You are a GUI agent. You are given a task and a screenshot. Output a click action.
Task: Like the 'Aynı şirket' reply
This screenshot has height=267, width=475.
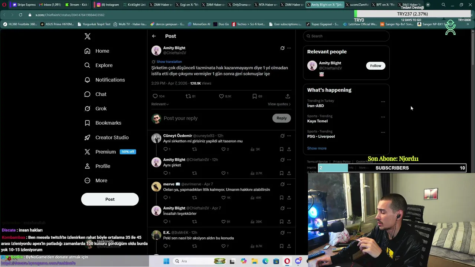tap(225, 173)
